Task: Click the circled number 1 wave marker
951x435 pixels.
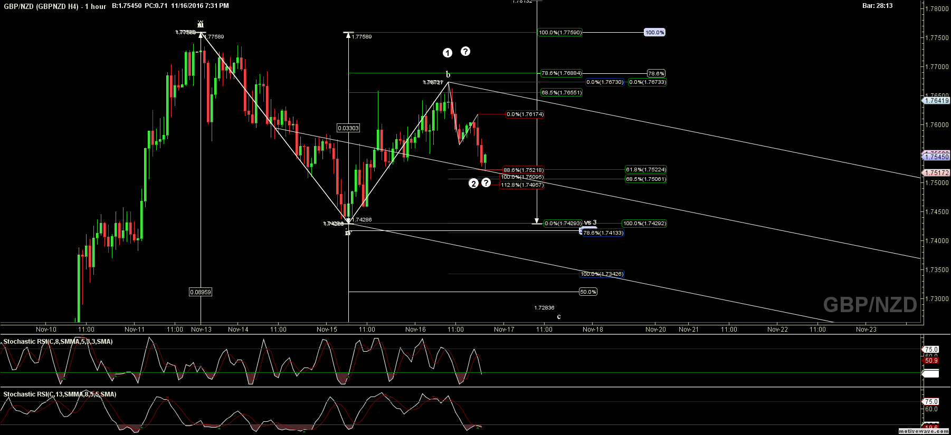Action: point(448,53)
